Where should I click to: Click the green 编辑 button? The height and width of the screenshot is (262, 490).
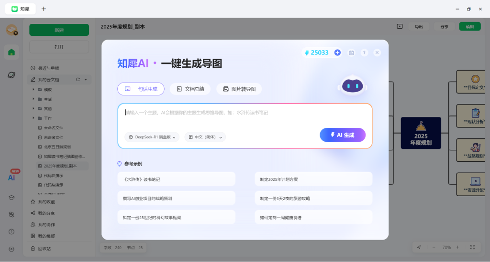point(470,27)
